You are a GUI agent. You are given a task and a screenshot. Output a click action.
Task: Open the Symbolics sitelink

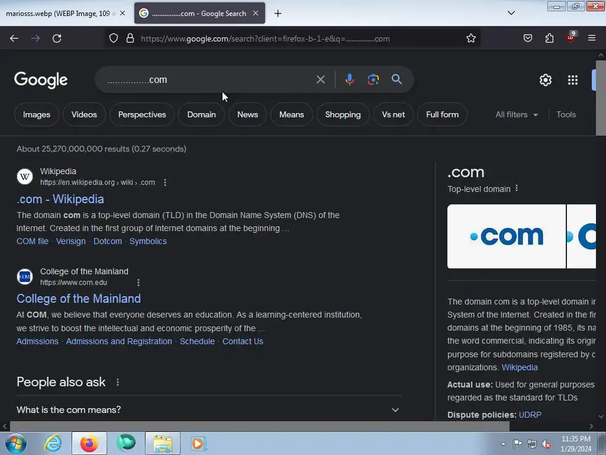pyautogui.click(x=148, y=242)
